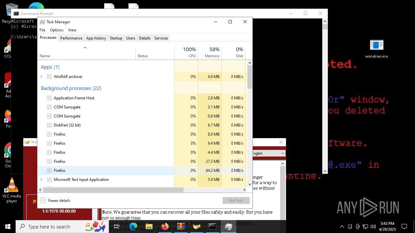415x233 pixels.
Task: Switch to Firefox from the taskbar
Action: pos(165,227)
